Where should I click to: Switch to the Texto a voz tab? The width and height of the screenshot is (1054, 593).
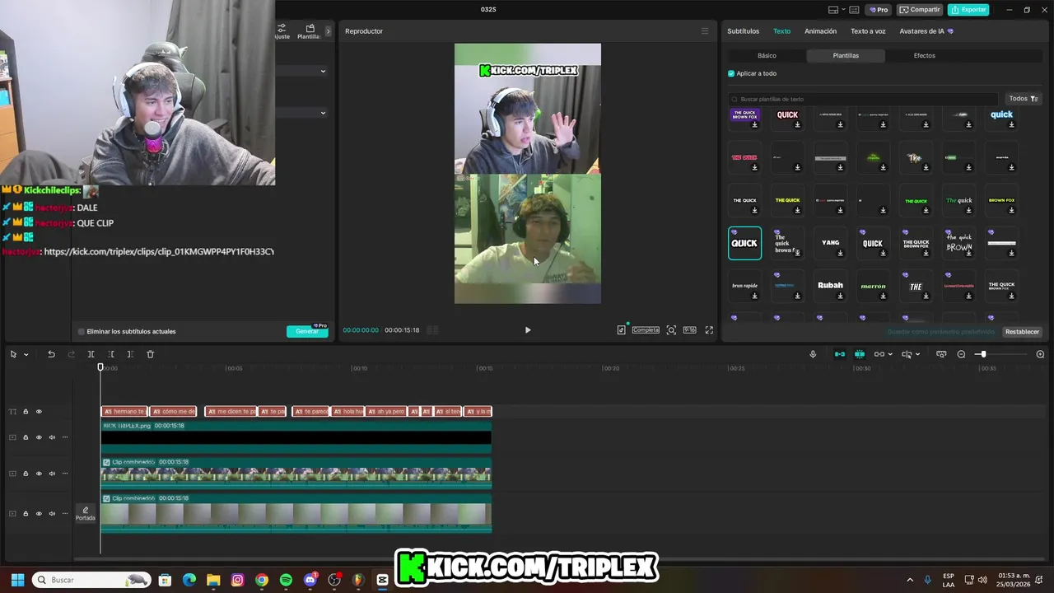coord(868,31)
